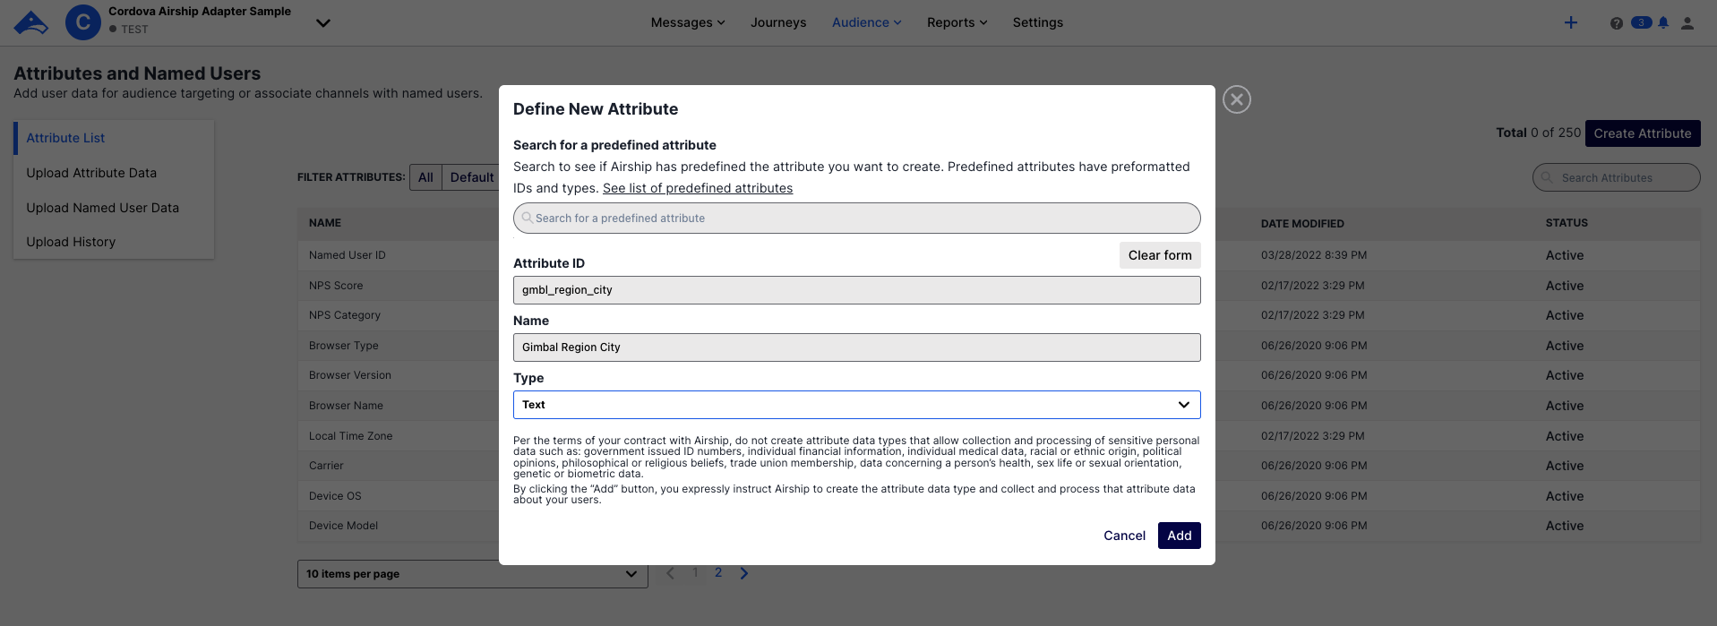This screenshot has width=1717, height=626.
Task: Click the Total 0 of 250 counter
Action: coord(1539,133)
